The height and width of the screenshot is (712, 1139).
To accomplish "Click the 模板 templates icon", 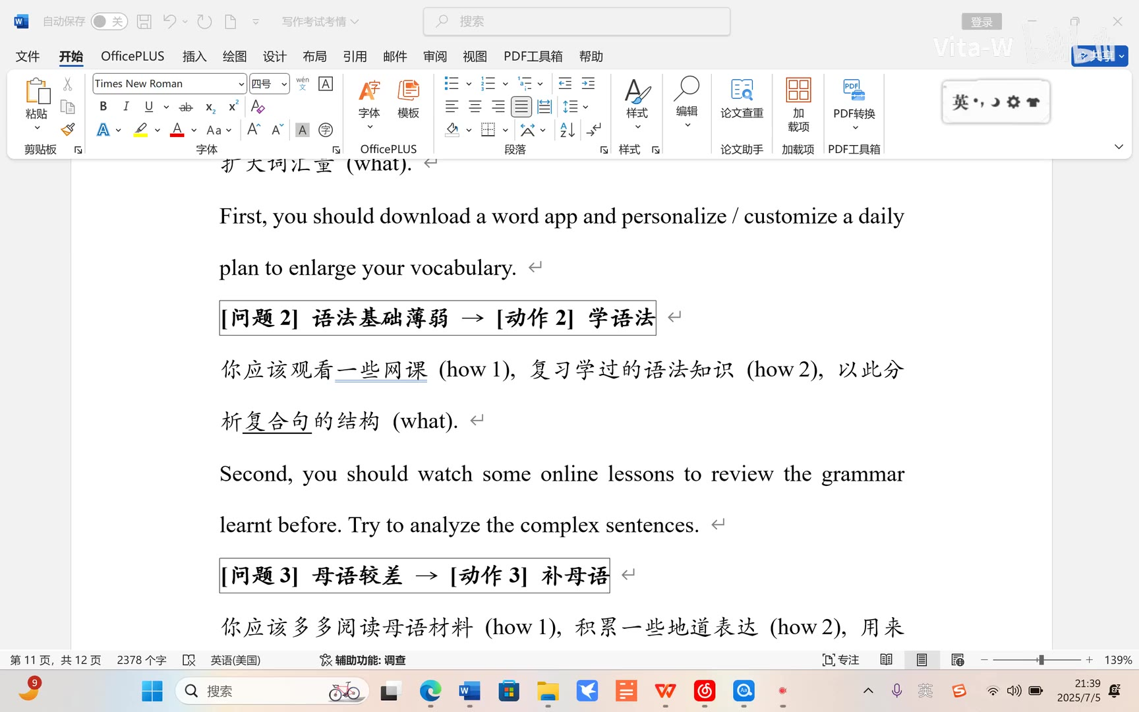I will [x=408, y=99].
